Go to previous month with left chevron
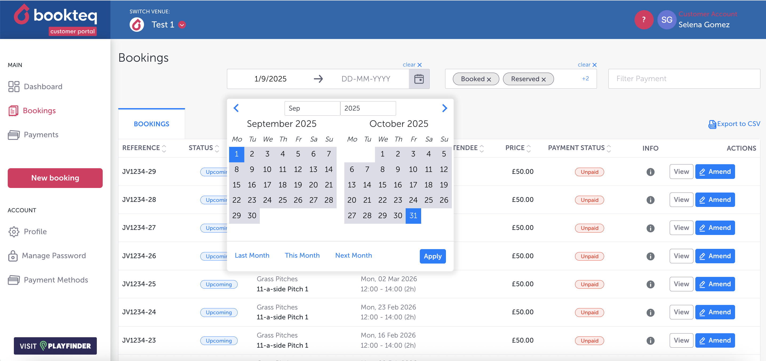The height and width of the screenshot is (361, 766). coord(236,108)
